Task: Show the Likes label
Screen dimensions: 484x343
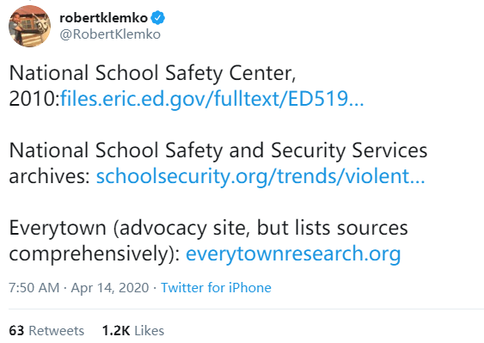Action: coord(149,331)
